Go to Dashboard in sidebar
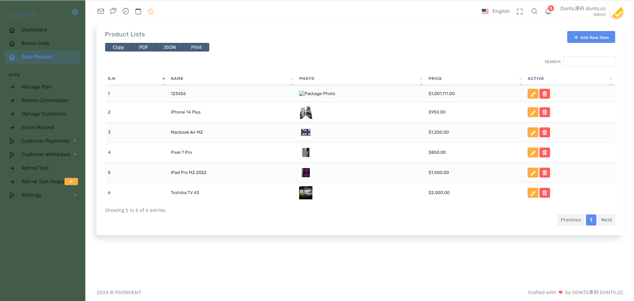Viewport: 634px width, 301px height. click(x=42, y=30)
